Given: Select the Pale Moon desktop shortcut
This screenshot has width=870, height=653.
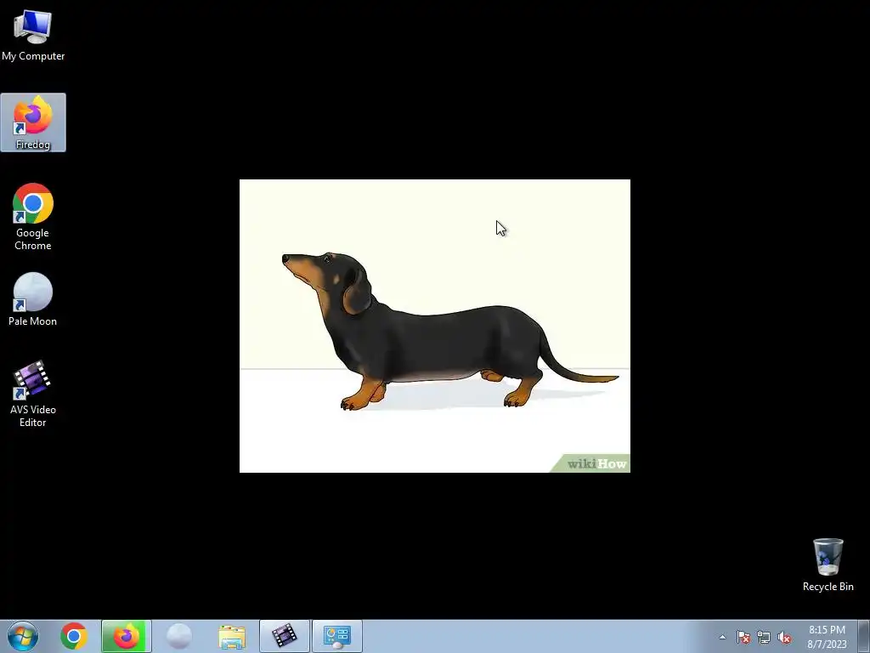Looking at the screenshot, I should click(x=33, y=299).
